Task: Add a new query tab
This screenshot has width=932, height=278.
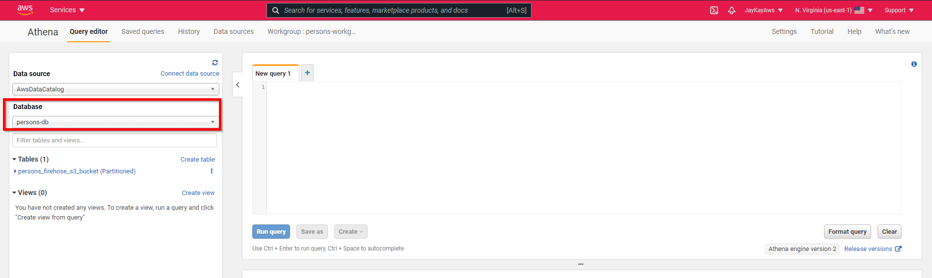Action: [x=307, y=73]
